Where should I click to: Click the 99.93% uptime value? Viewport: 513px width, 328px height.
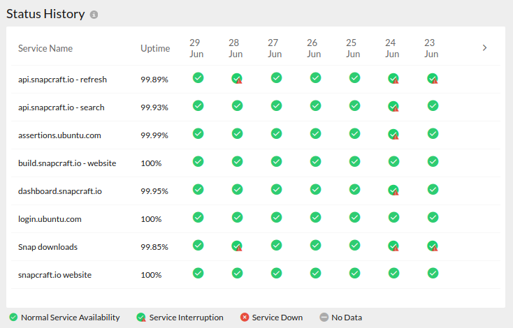coord(154,107)
